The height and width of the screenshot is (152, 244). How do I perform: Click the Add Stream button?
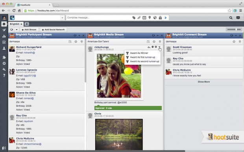click(x=29, y=29)
